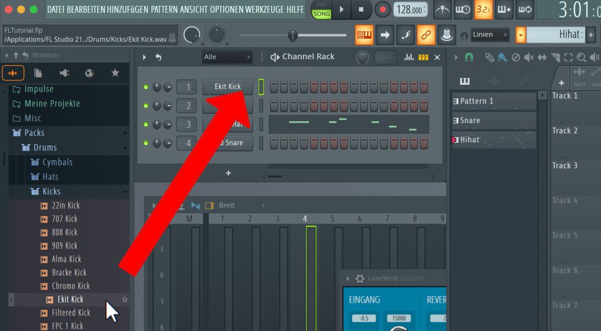Click the undo arrow in Channel Rack

[158, 57]
